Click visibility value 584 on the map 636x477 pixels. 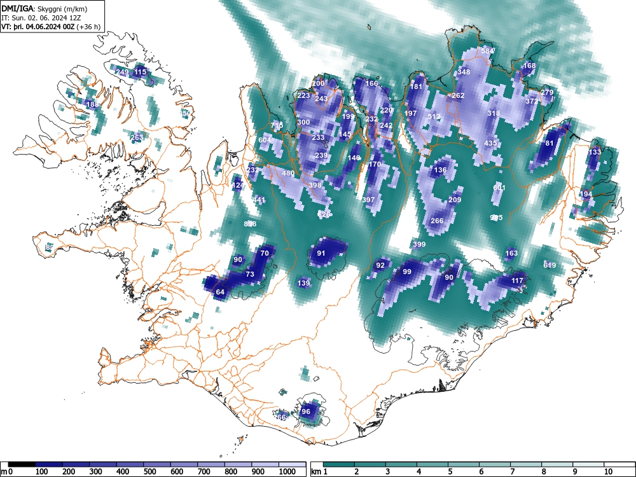487,51
